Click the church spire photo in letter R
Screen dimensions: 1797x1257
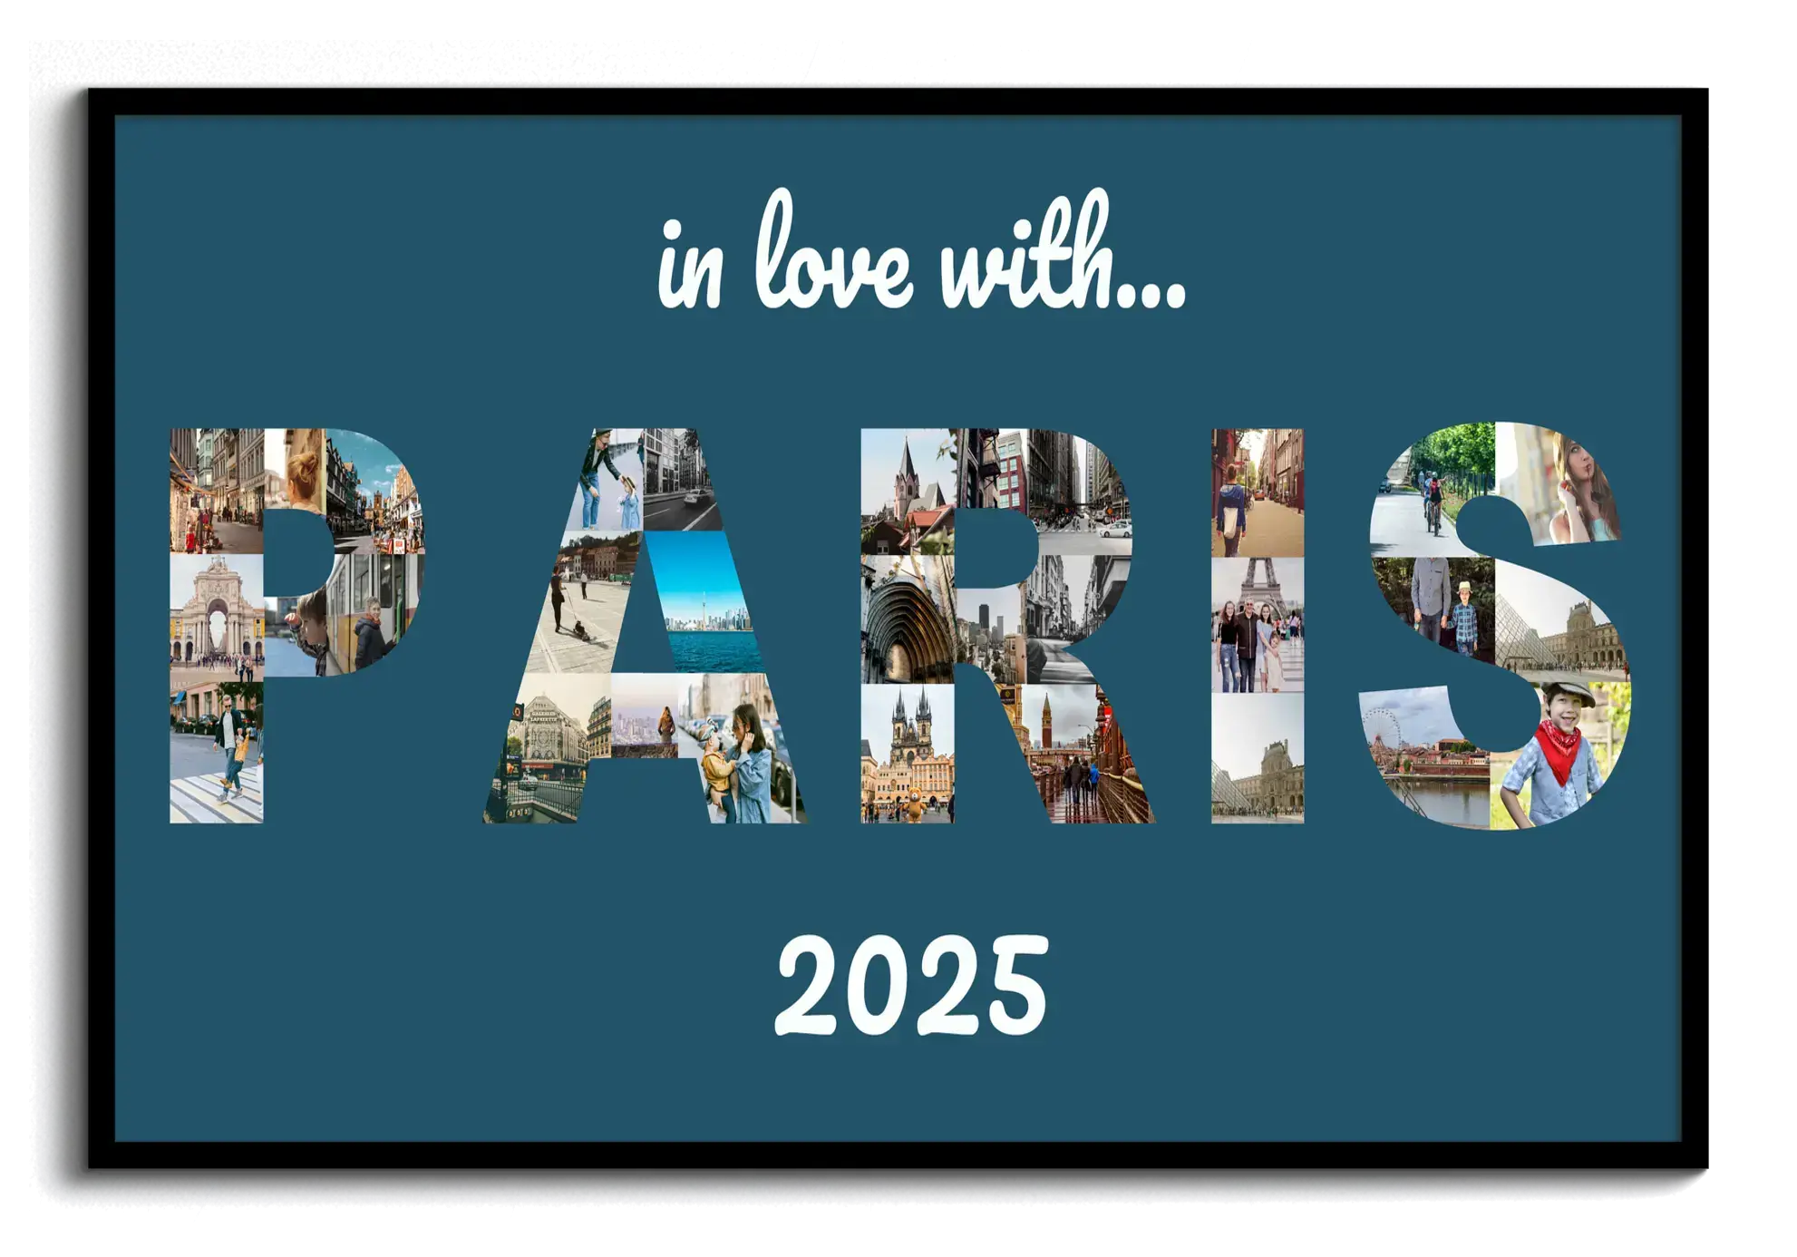(x=907, y=492)
